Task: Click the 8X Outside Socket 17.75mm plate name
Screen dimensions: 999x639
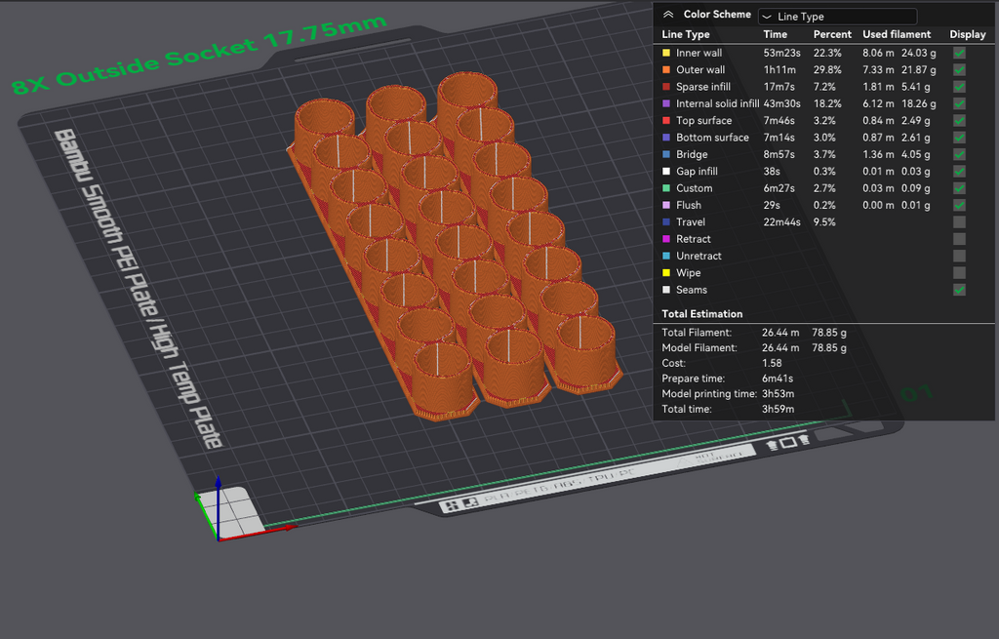Action: pos(199,55)
